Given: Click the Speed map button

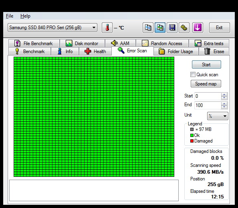Looking at the screenshot, I should 206,84.
